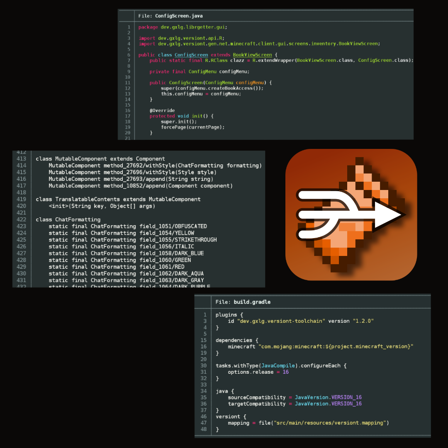Click the 'File: ConfigScreen.java' header
This screenshot has width=448, height=448.
tap(170, 16)
